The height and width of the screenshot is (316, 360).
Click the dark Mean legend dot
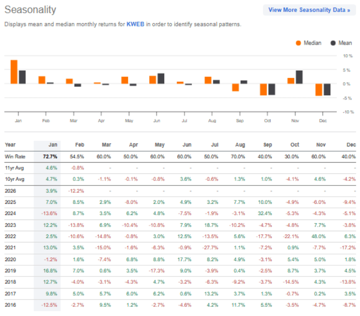(333, 43)
